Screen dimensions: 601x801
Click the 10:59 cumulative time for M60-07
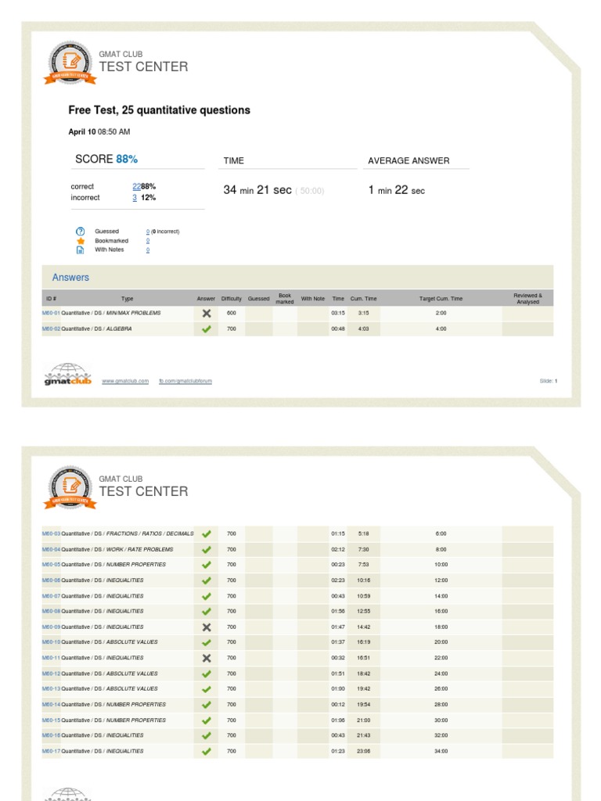(363, 596)
